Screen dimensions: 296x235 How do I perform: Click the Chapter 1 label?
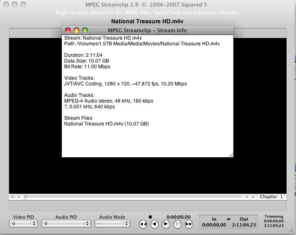click(271, 197)
